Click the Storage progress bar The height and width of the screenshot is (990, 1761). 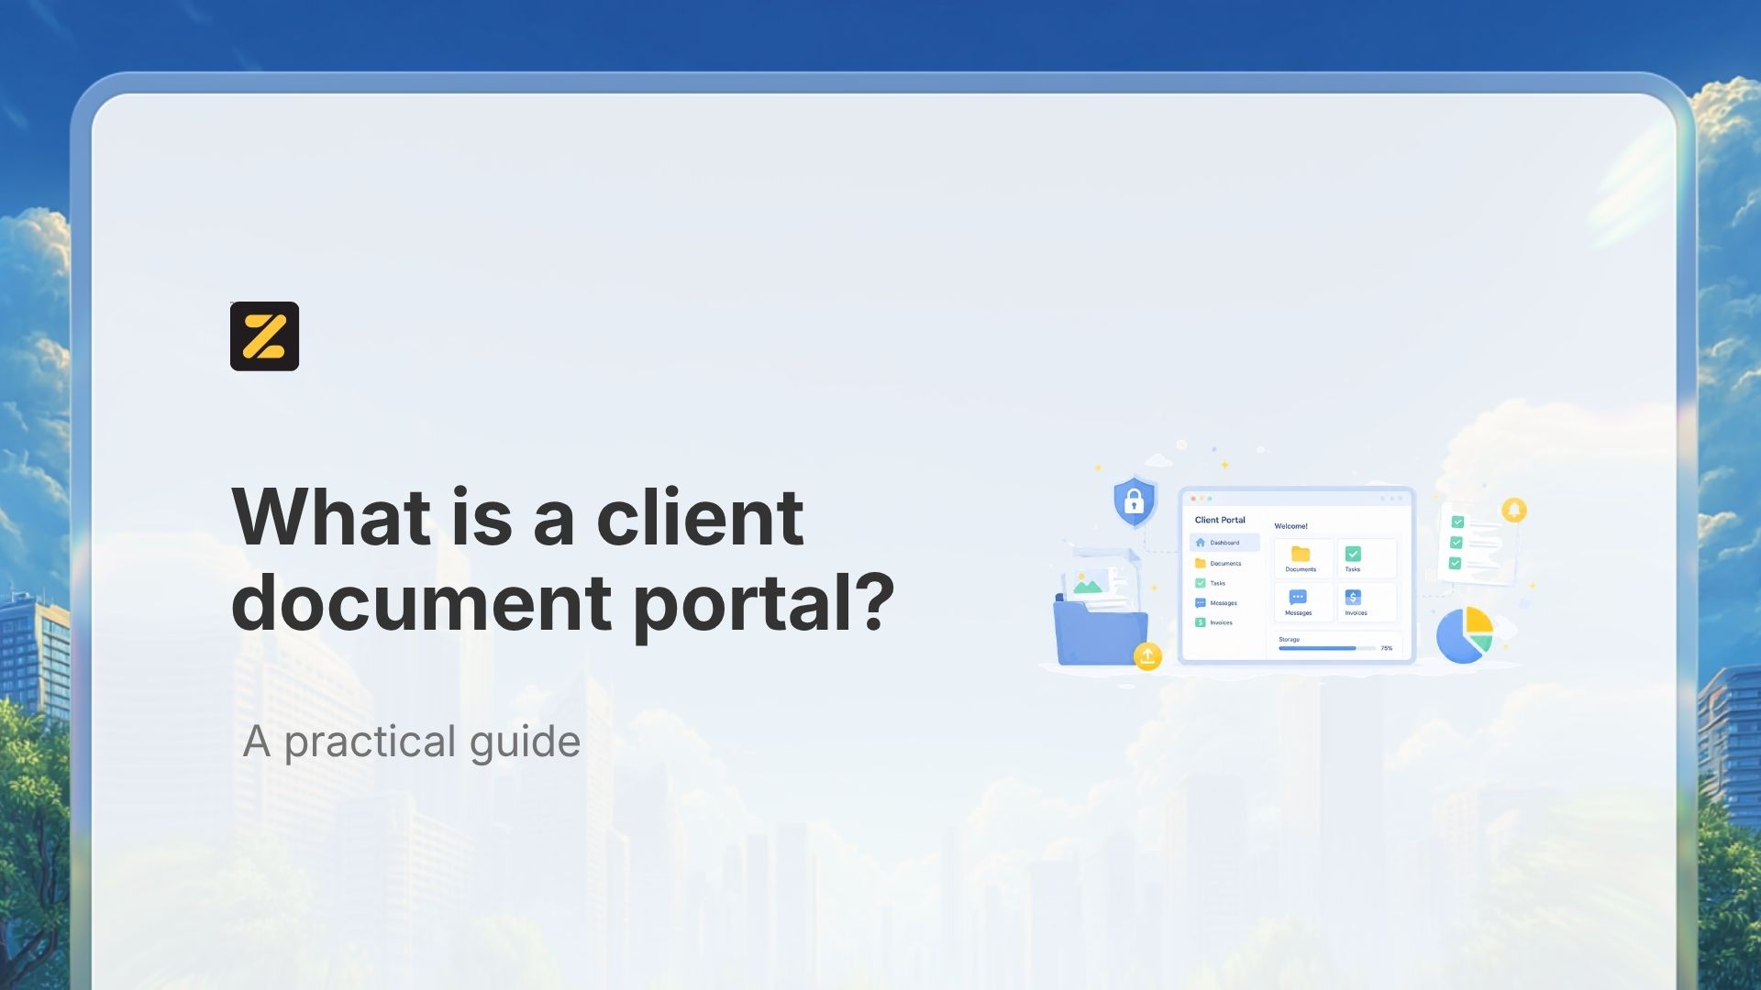pos(1326,648)
